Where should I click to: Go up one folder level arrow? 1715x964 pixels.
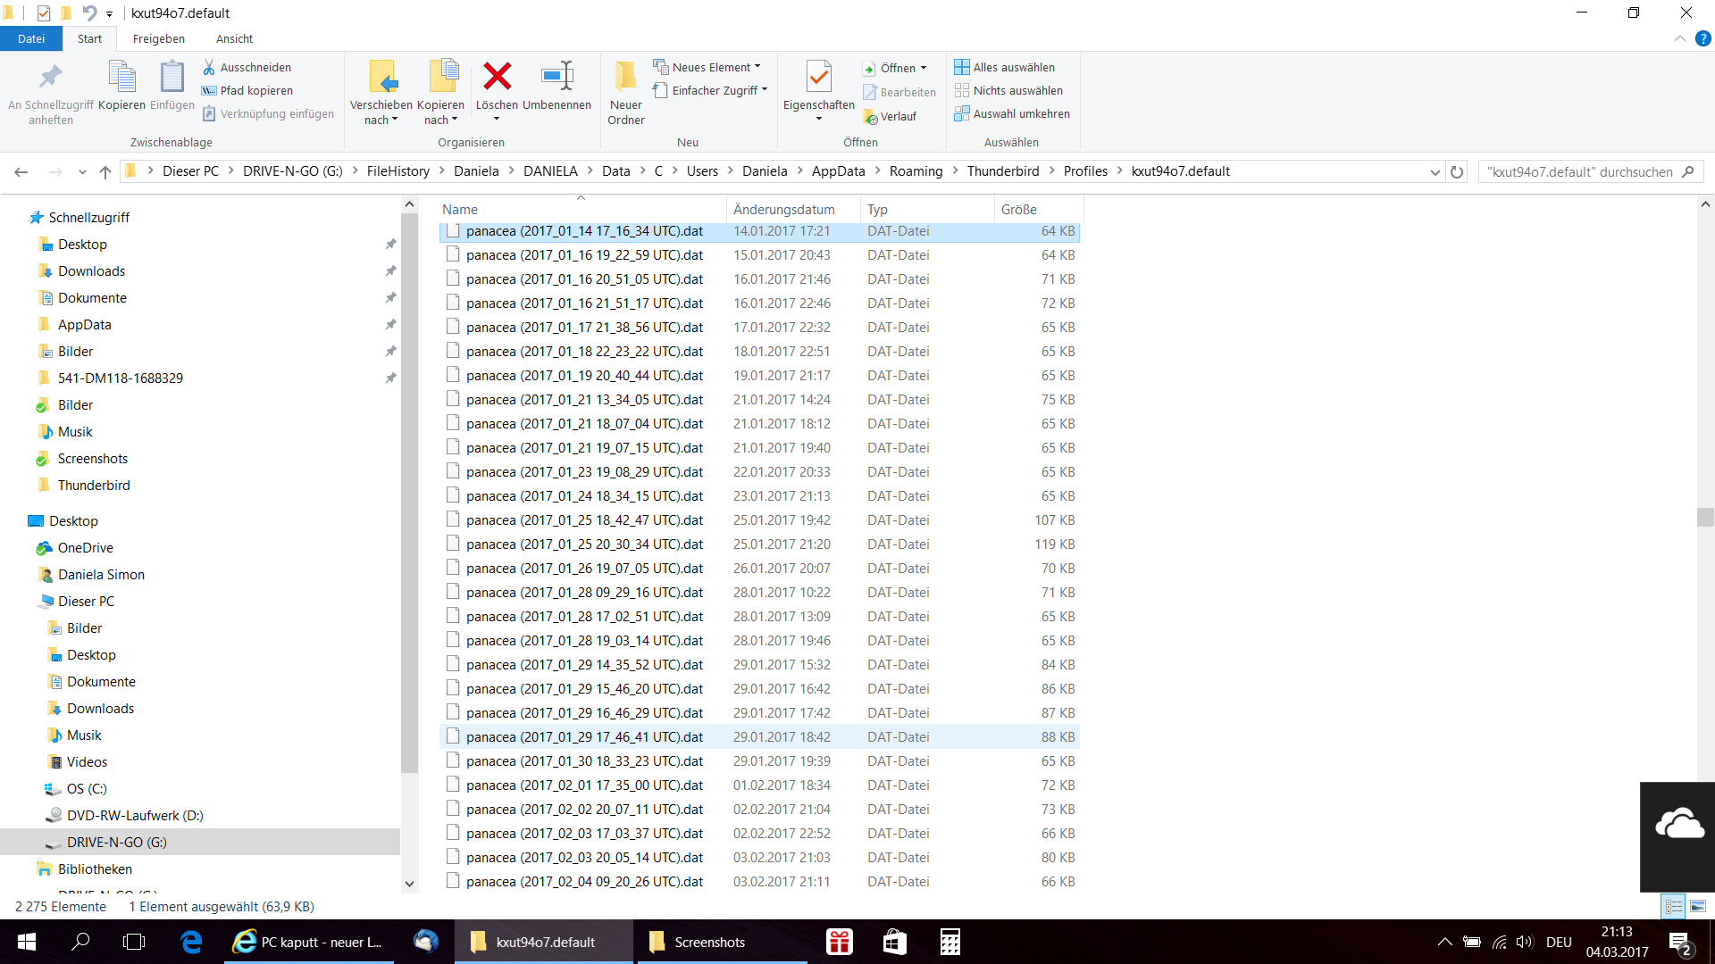tap(105, 171)
